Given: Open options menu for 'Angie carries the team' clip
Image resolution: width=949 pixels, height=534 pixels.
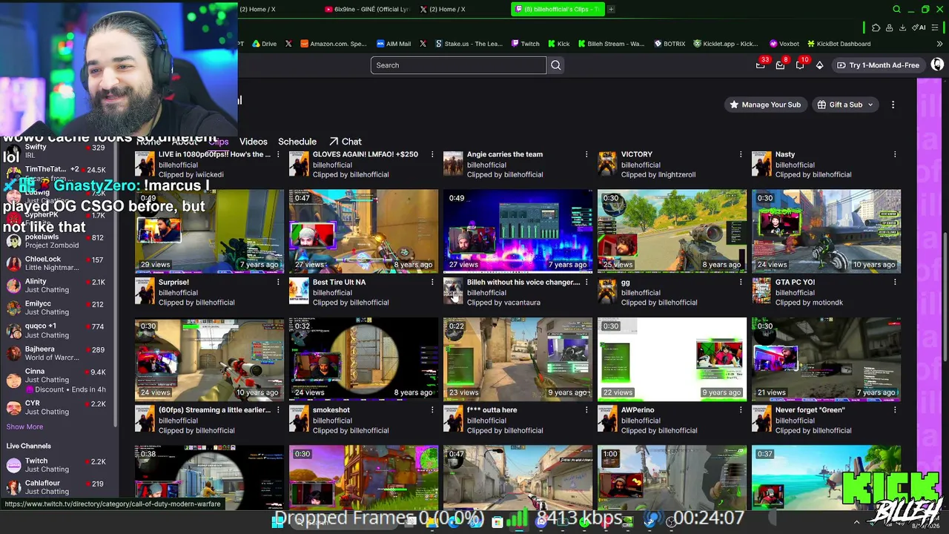Looking at the screenshot, I should tap(586, 154).
